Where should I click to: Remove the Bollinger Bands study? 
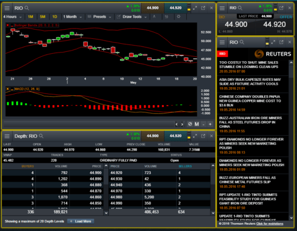[x=7, y=25]
